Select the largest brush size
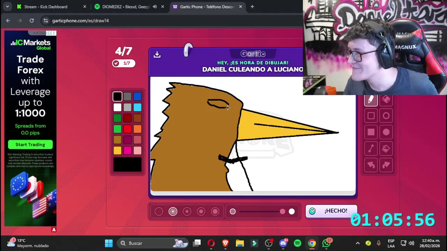Viewport: 447px width, 251px height. pos(215,212)
